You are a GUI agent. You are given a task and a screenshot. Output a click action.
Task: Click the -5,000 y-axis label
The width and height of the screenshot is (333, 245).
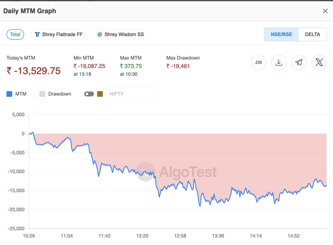pos(17,152)
